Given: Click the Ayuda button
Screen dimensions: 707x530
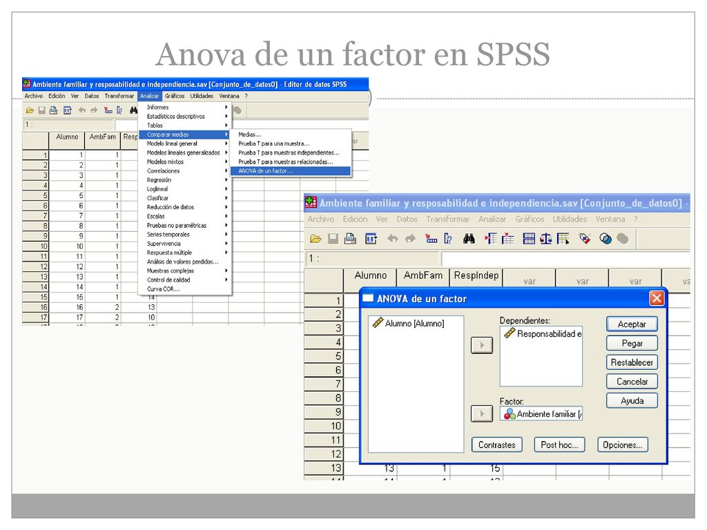Looking at the screenshot, I should [x=632, y=401].
